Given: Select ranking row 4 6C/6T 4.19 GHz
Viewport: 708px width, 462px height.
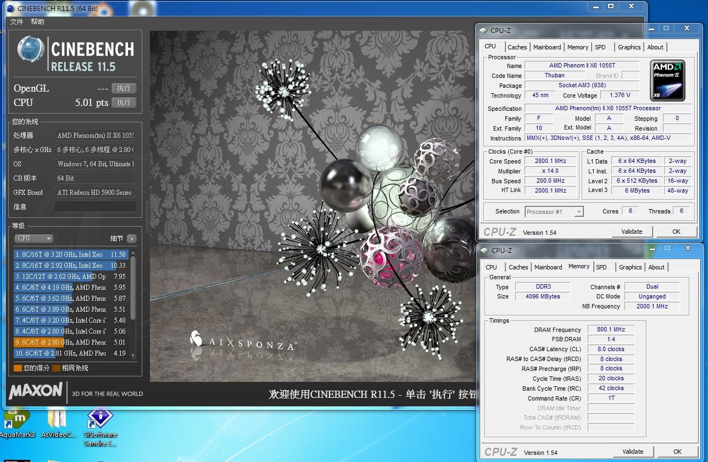Looking at the screenshot, I should click(x=71, y=288).
